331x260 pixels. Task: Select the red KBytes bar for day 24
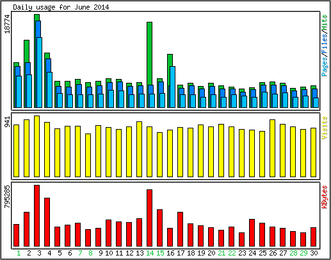252,232
